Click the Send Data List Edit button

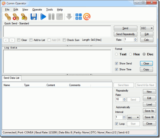pyautogui.click(x=149, y=98)
